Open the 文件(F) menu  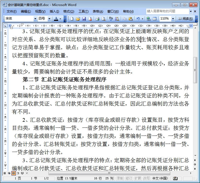11,11
